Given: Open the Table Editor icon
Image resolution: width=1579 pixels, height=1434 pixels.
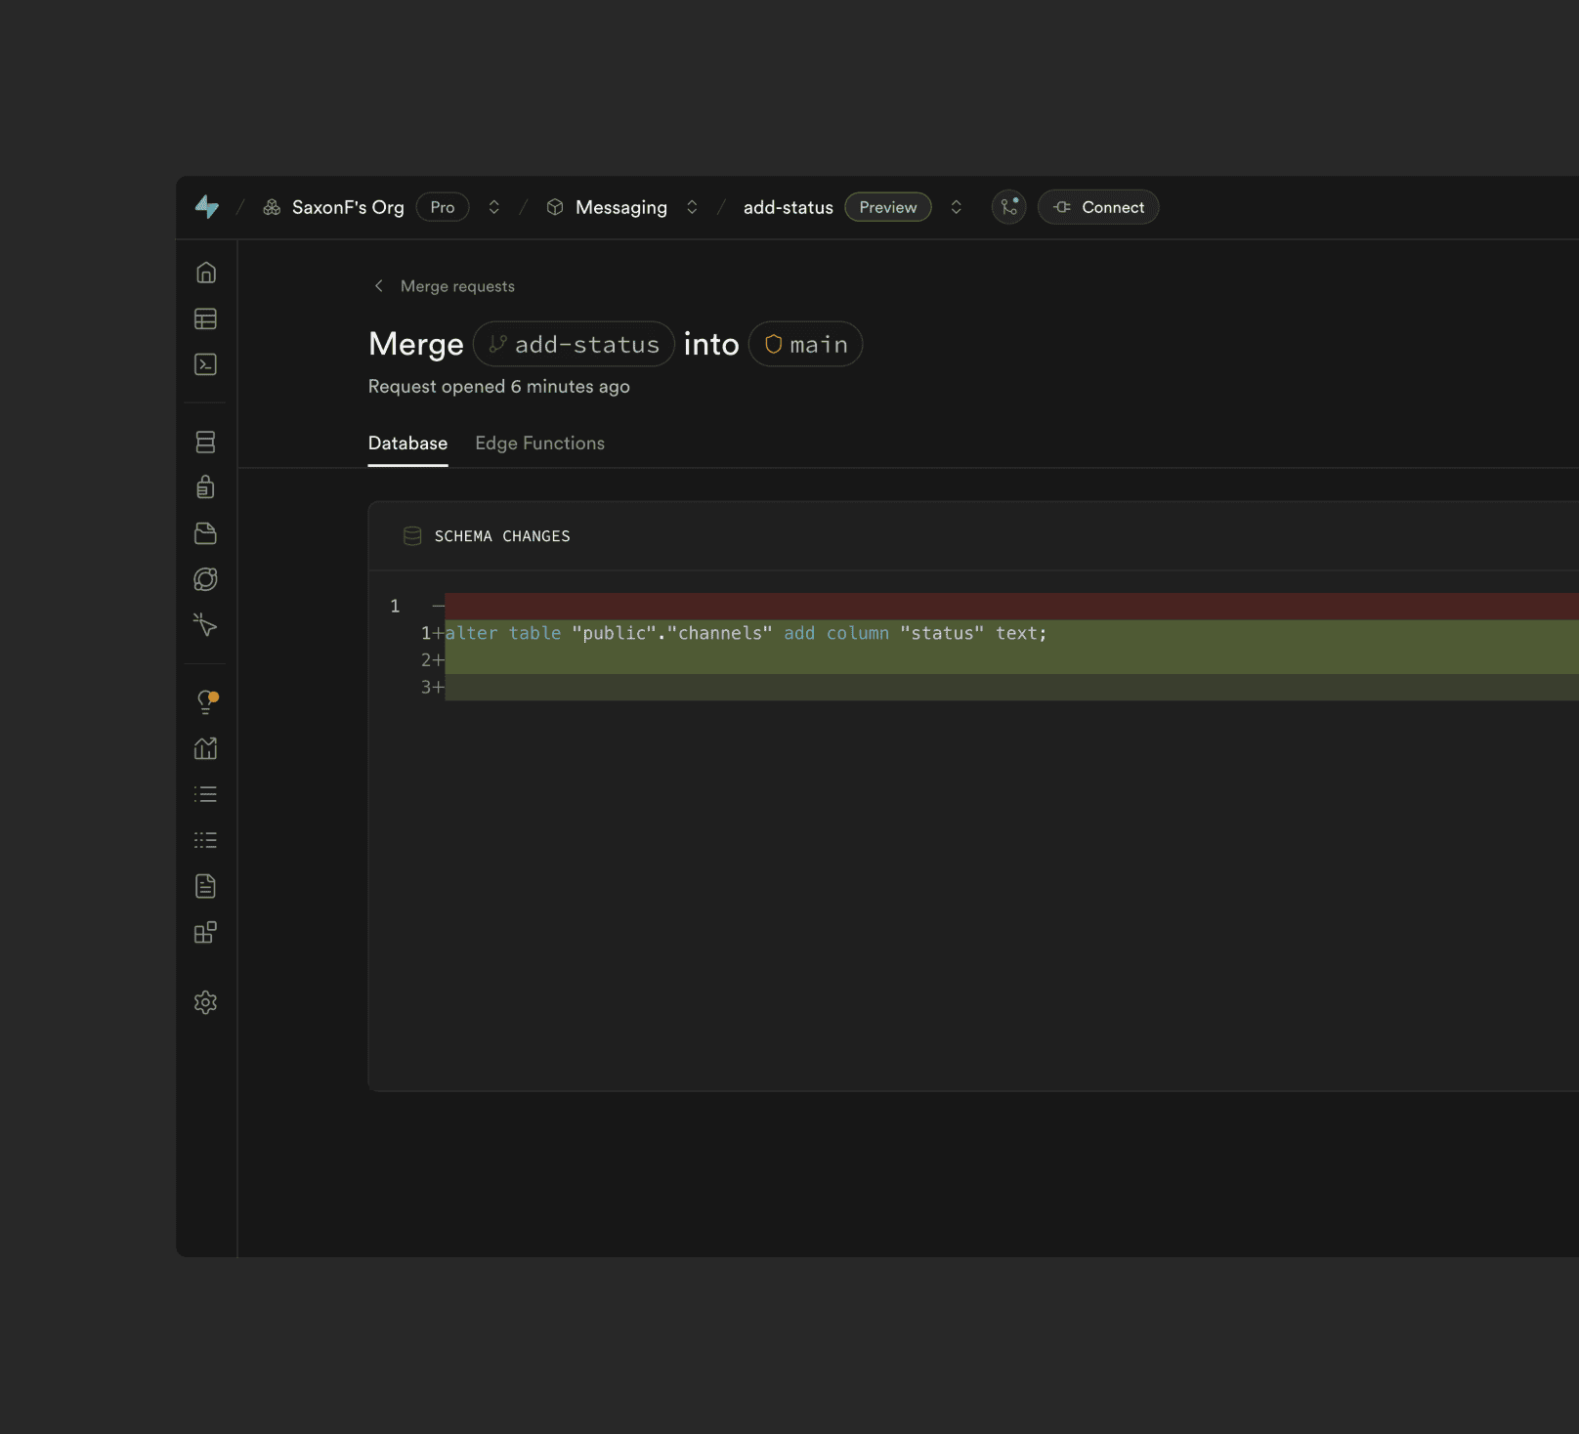Looking at the screenshot, I should [205, 318].
